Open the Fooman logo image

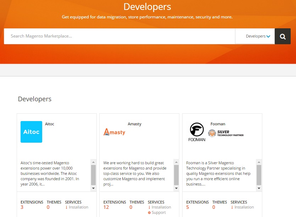(x=197, y=132)
